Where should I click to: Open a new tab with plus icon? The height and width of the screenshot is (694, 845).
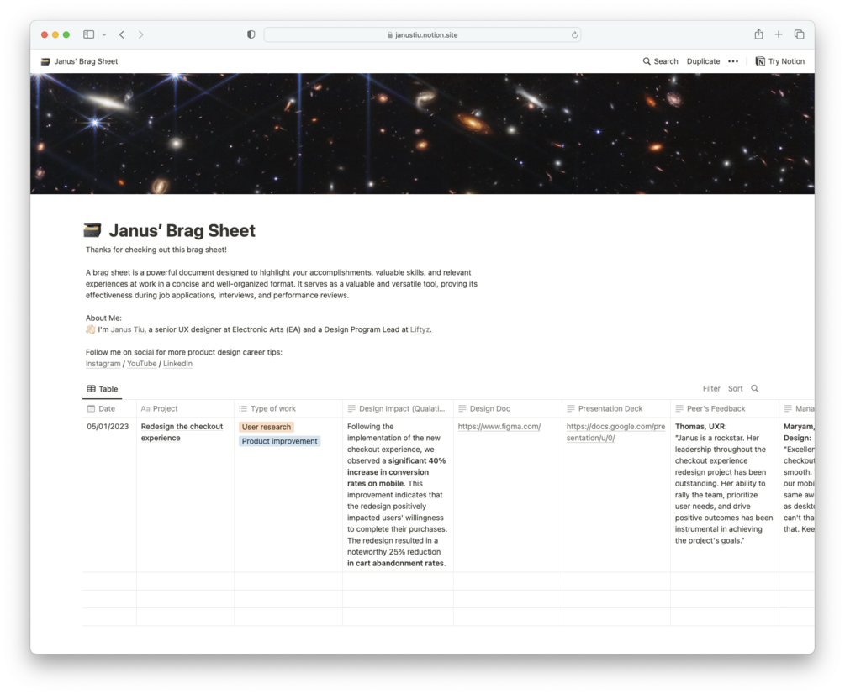779,34
